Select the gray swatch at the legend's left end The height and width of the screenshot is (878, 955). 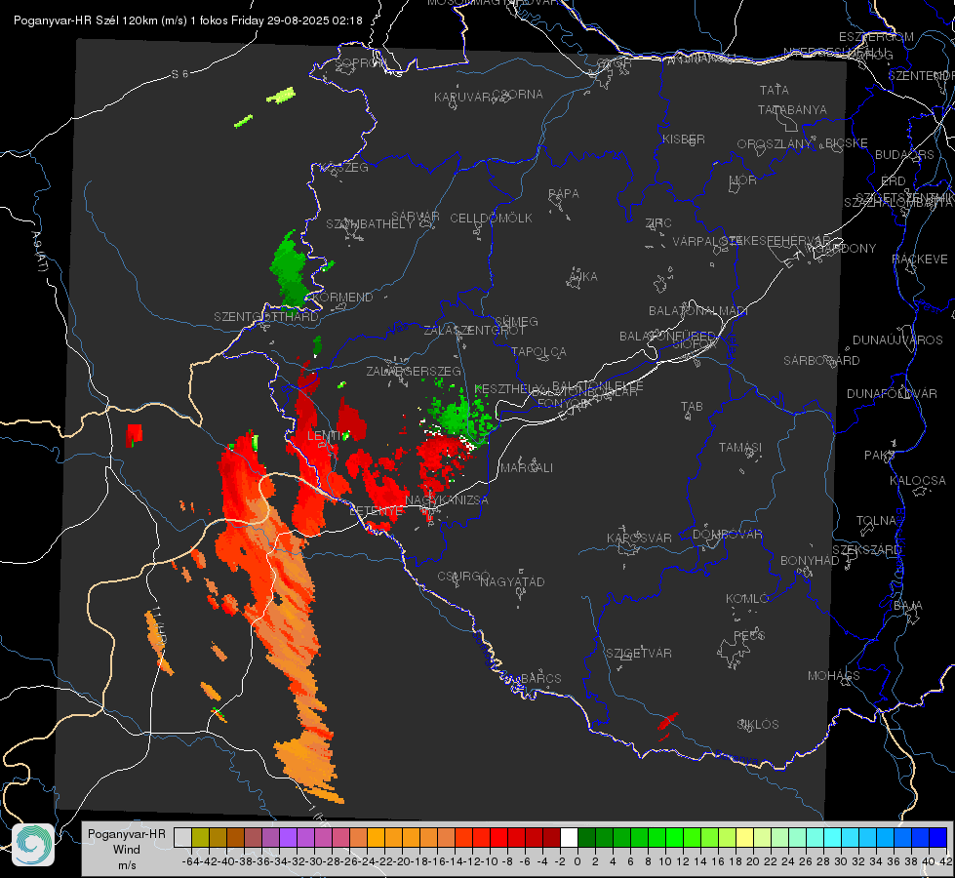pyautogui.click(x=182, y=837)
